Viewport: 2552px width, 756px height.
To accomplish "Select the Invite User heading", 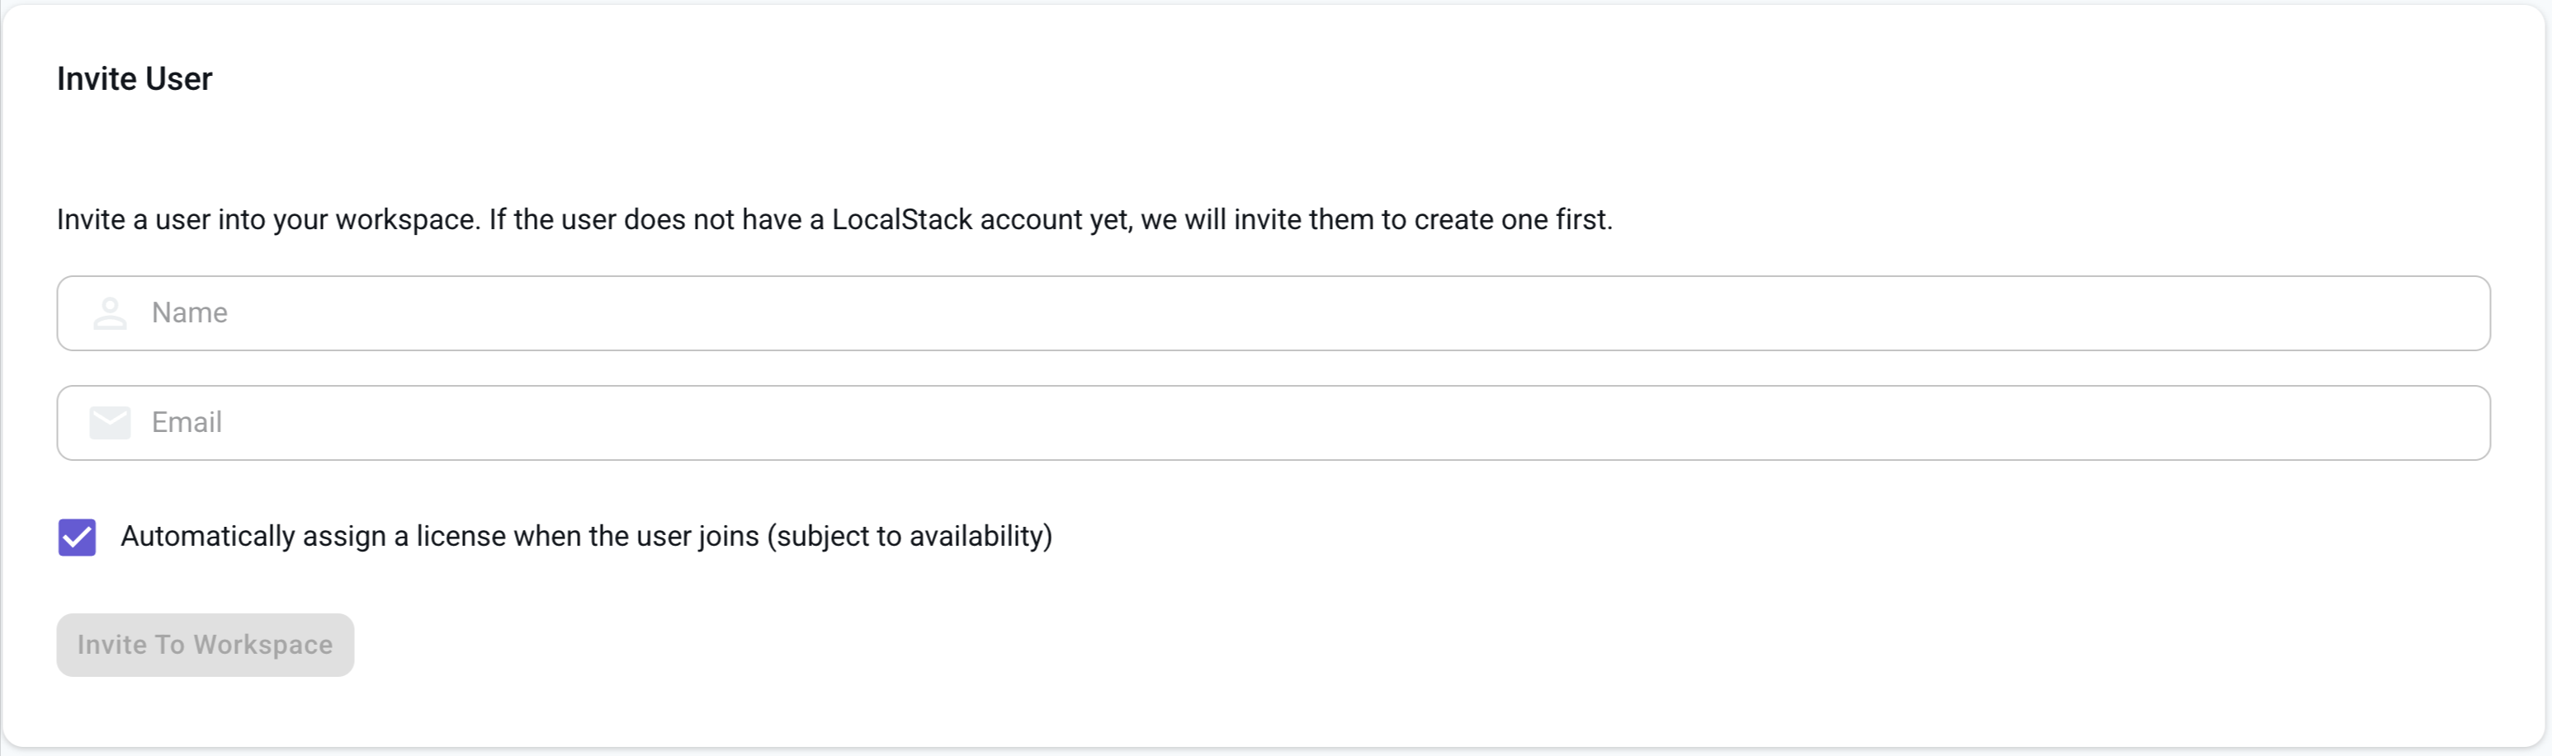I will pyautogui.click(x=134, y=78).
